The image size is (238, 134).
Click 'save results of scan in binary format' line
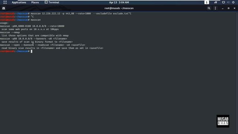[37, 42]
